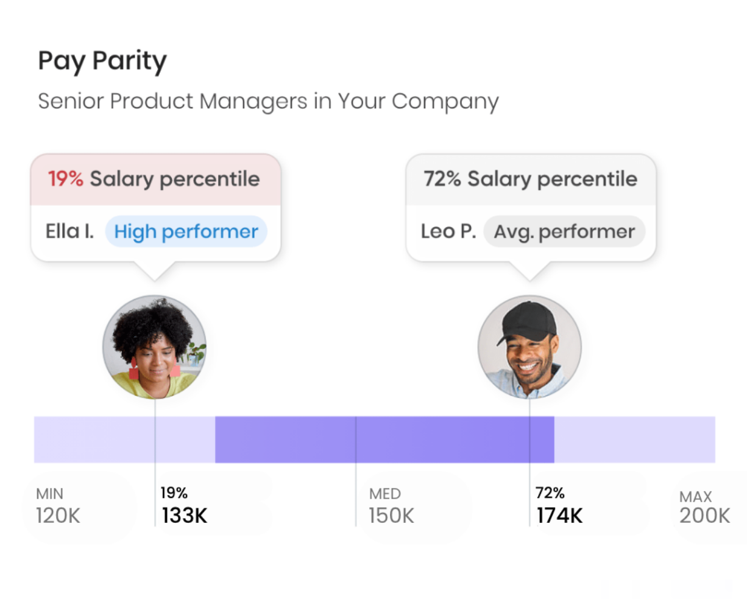The width and height of the screenshot is (747, 599).
Task: Click the light purple high-range bar segment
Action: pos(634,440)
